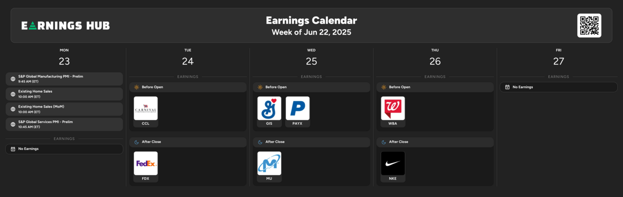Open the Paychex PAYX logo tile
The image size is (623, 197).
pyautogui.click(x=298, y=108)
